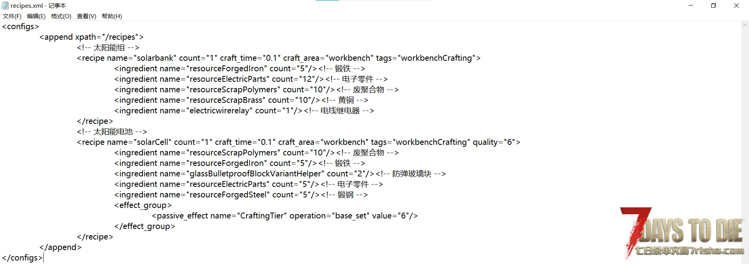The width and height of the screenshot is (749, 264).
Task: Click the 太阳能组 comment line
Action: coord(108,48)
